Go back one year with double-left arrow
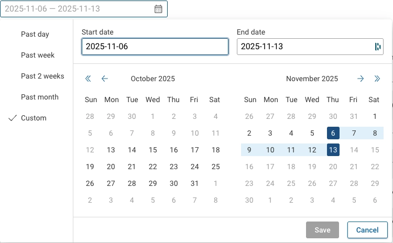Image resolution: width=393 pixels, height=243 pixels. click(88, 79)
